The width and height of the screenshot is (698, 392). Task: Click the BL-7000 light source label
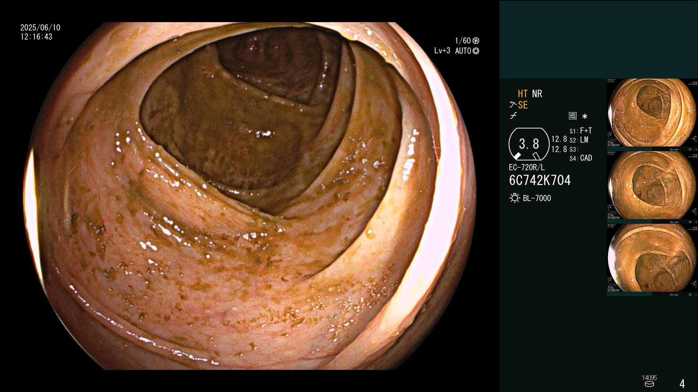tap(537, 198)
